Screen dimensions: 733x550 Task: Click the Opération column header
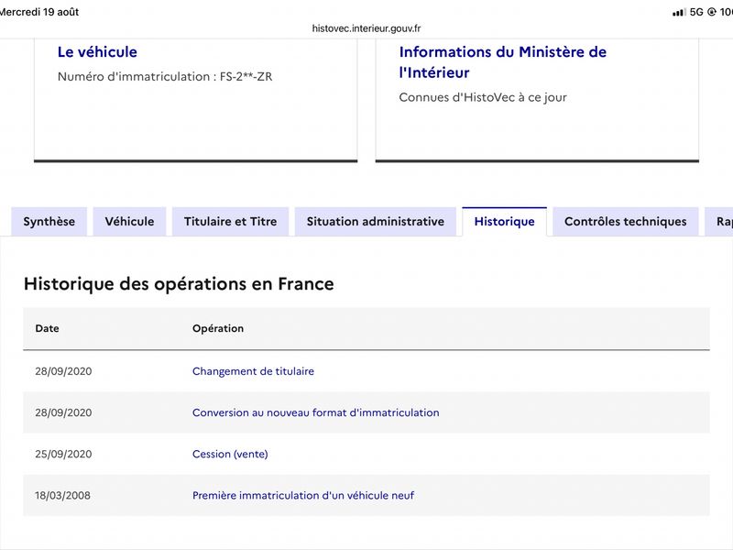pos(218,328)
